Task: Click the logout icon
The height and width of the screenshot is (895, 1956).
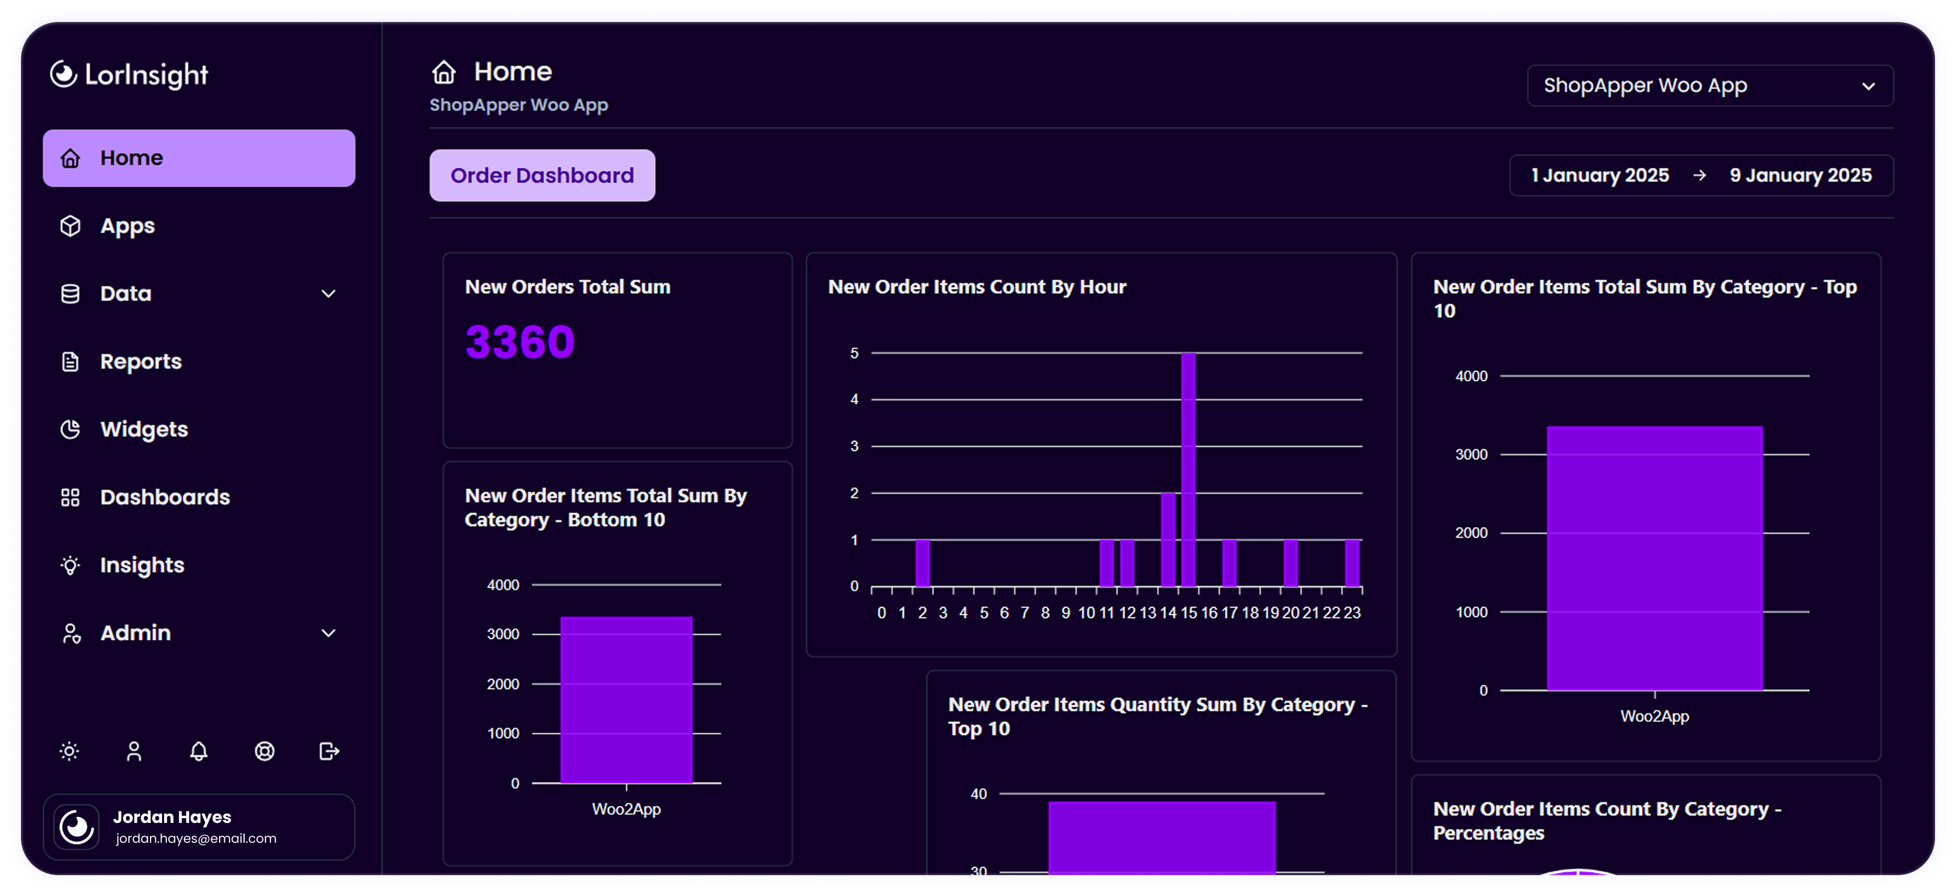Action: (x=329, y=751)
